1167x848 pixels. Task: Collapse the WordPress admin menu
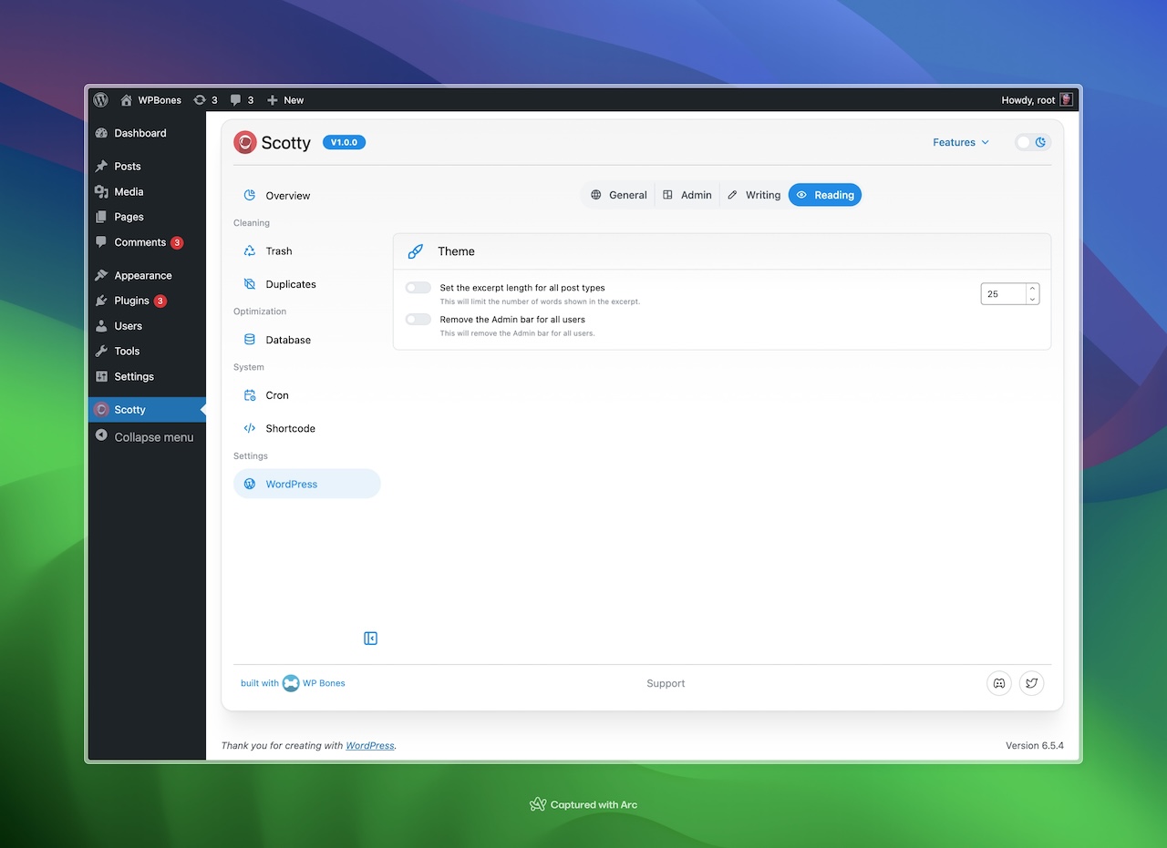point(145,437)
